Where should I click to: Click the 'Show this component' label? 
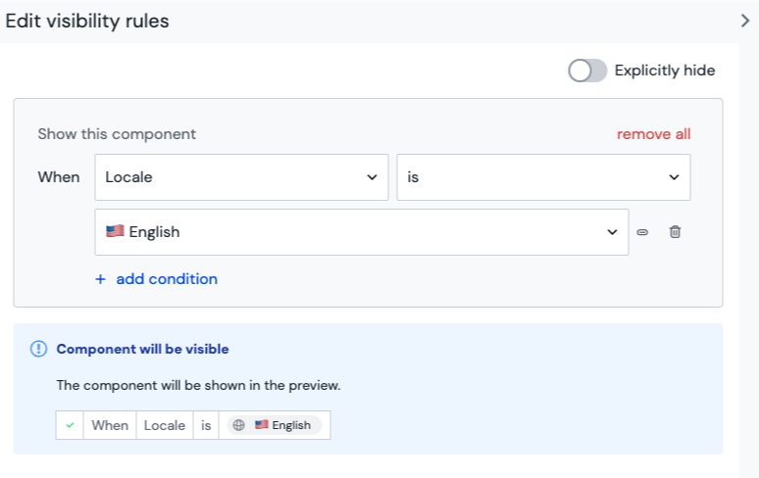tap(117, 134)
